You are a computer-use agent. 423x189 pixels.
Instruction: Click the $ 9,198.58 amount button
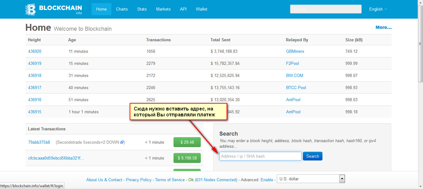pyautogui.click(x=187, y=158)
